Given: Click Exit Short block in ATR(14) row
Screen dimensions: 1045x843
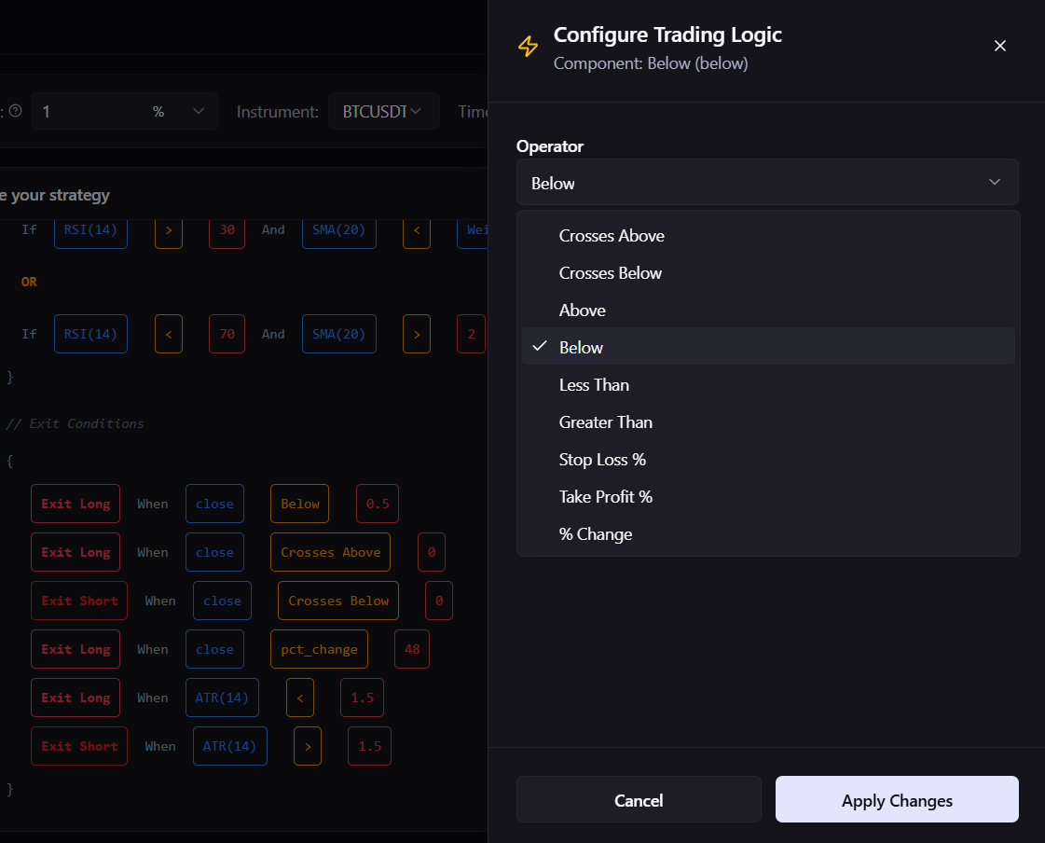Looking at the screenshot, I should [79, 746].
